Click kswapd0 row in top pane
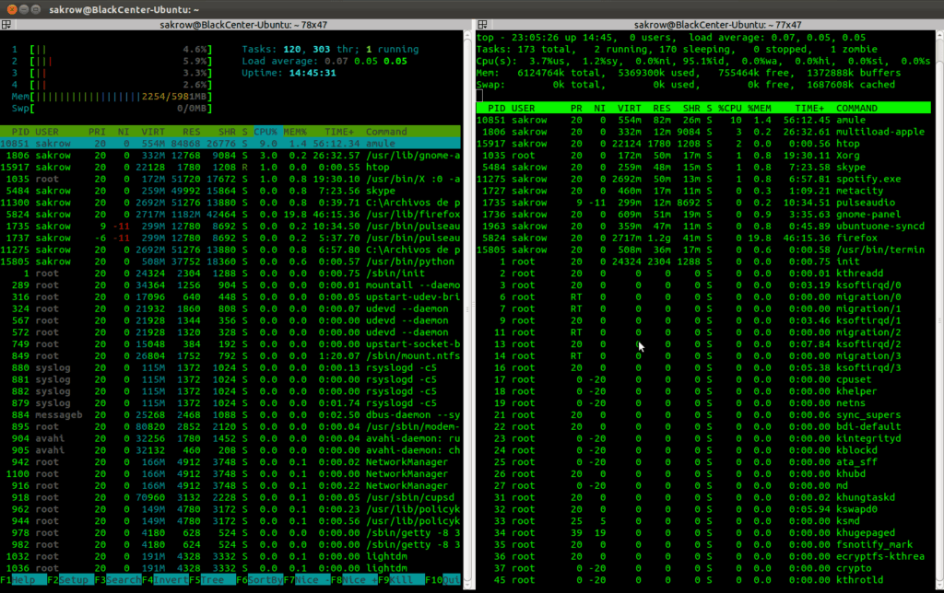The height and width of the screenshot is (593, 944). [703, 509]
